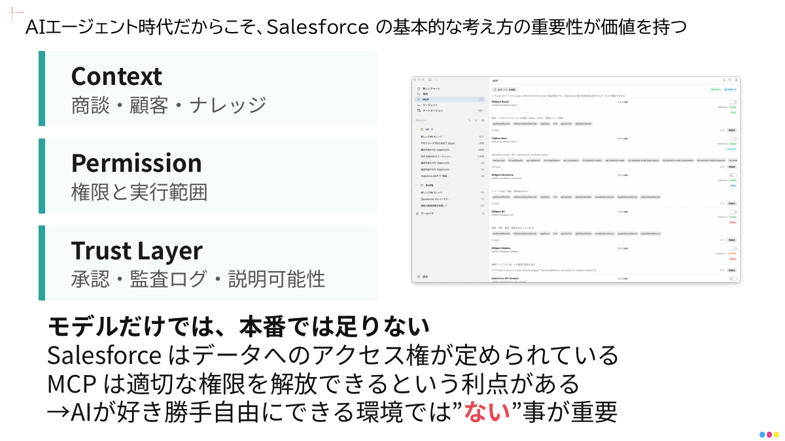The height and width of the screenshot is (441, 785).
Task: Open the 次世Salesforceエージェント thread
Action: (450, 156)
